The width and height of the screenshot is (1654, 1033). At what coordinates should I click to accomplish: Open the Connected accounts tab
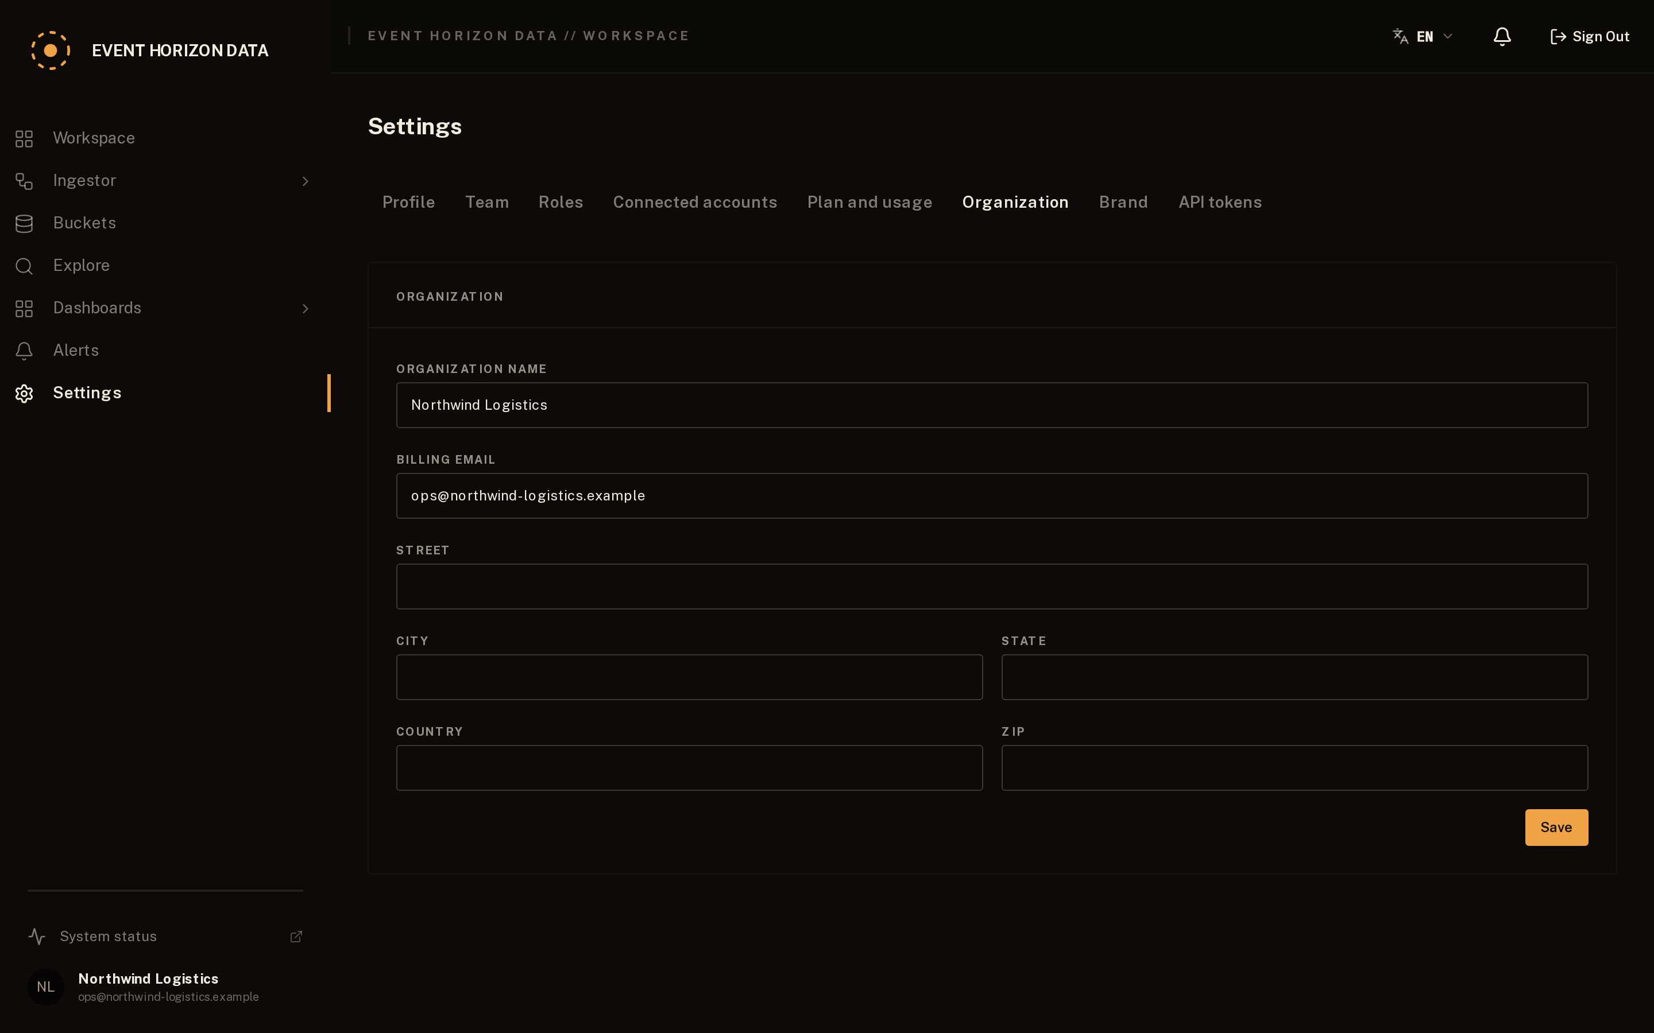coord(695,202)
